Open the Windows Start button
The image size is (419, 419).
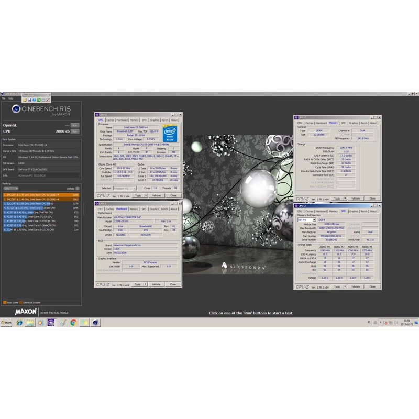[6, 323]
